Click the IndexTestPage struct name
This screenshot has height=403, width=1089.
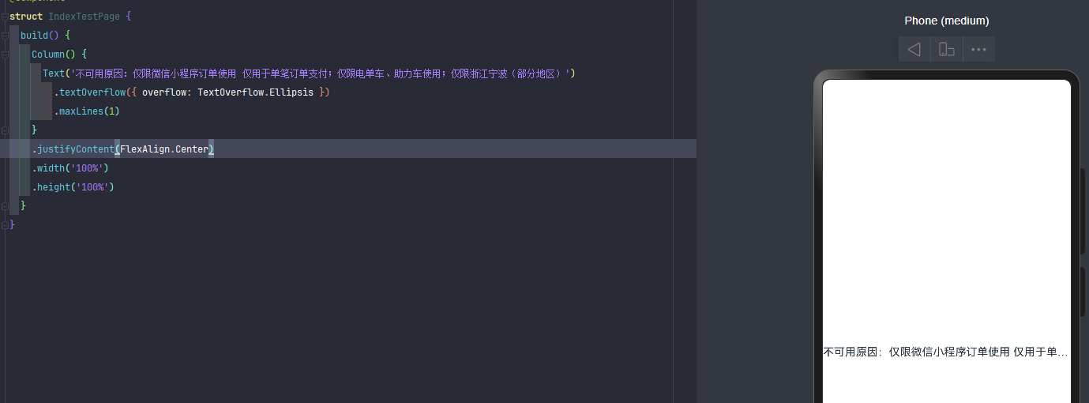pos(84,17)
